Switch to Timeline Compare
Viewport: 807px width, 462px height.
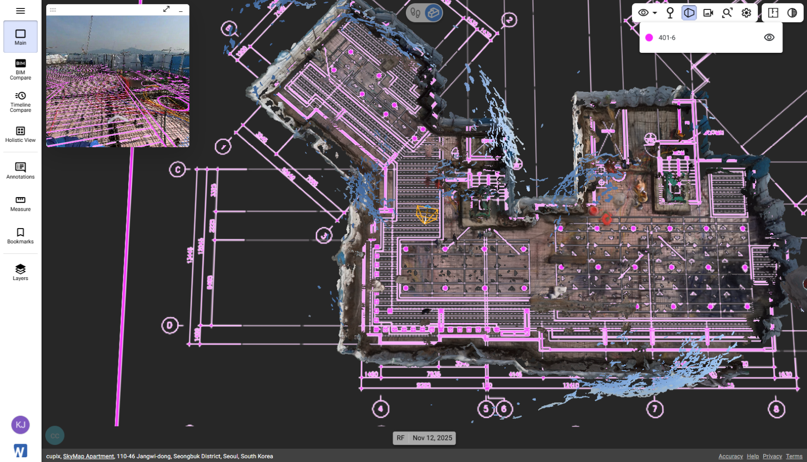coord(20,102)
